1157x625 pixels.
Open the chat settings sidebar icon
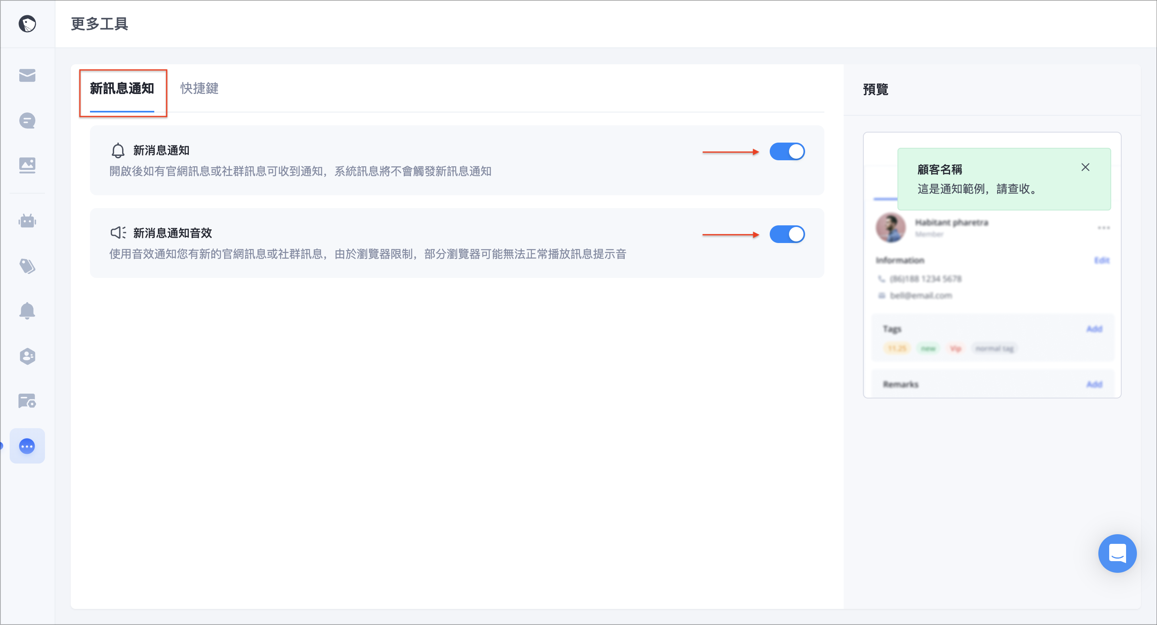coord(27,401)
